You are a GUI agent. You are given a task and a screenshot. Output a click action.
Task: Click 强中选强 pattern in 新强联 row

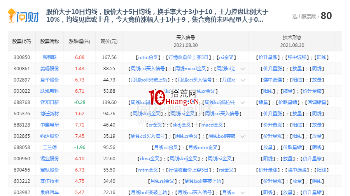[297, 57]
